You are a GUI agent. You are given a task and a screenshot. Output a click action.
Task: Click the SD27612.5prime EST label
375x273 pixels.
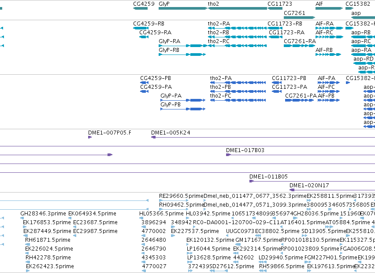pos(232,266)
